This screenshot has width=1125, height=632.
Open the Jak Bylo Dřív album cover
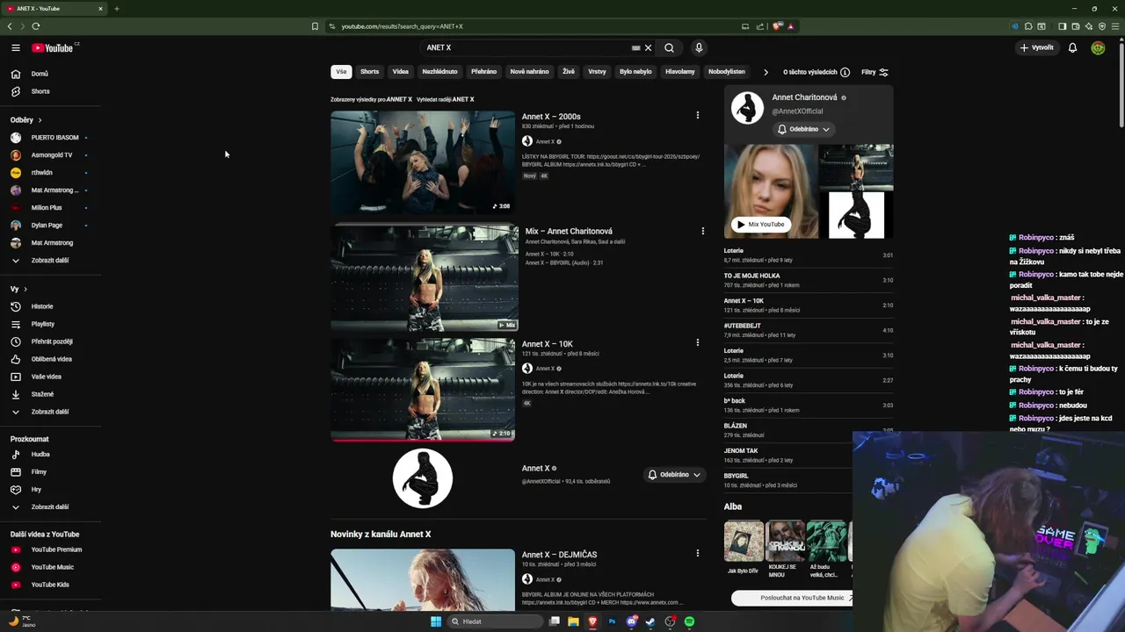744,542
